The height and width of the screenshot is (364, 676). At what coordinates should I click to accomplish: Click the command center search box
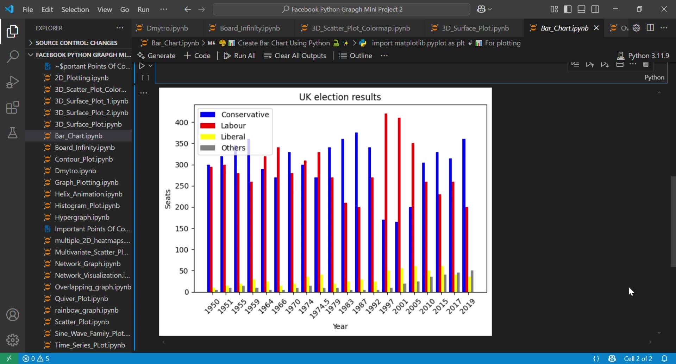[342, 9]
